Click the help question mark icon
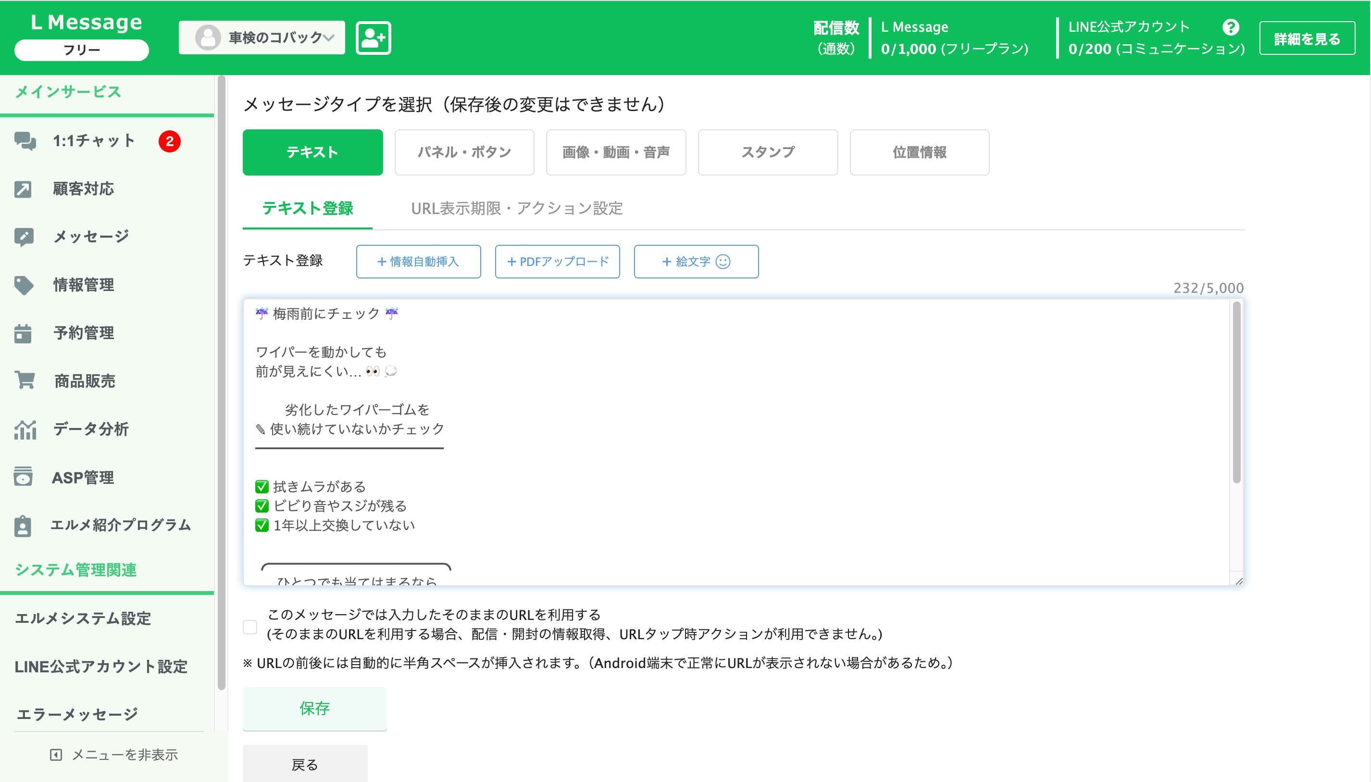 point(1230,27)
